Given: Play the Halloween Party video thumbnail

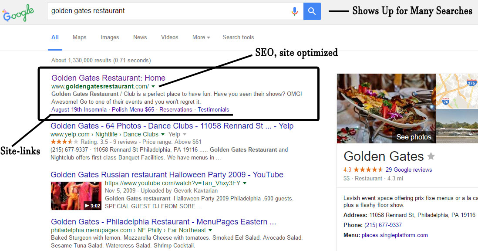Looking at the screenshot, I should pyautogui.click(x=76, y=196).
